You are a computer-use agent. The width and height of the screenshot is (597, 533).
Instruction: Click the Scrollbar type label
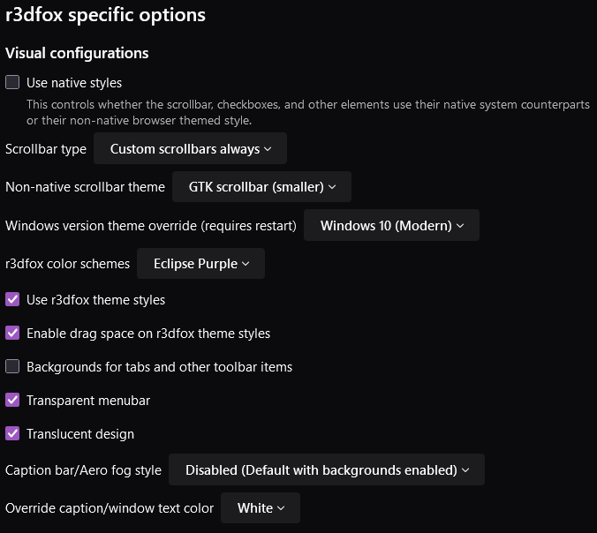coord(46,149)
